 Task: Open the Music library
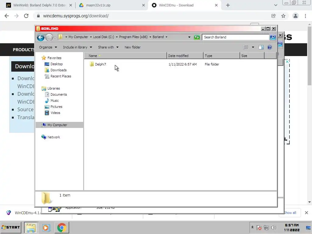[55, 101]
